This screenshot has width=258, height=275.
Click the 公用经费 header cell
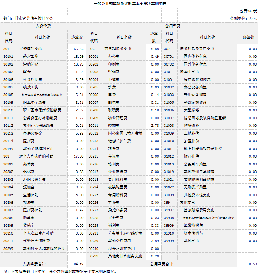[x=173, y=26]
